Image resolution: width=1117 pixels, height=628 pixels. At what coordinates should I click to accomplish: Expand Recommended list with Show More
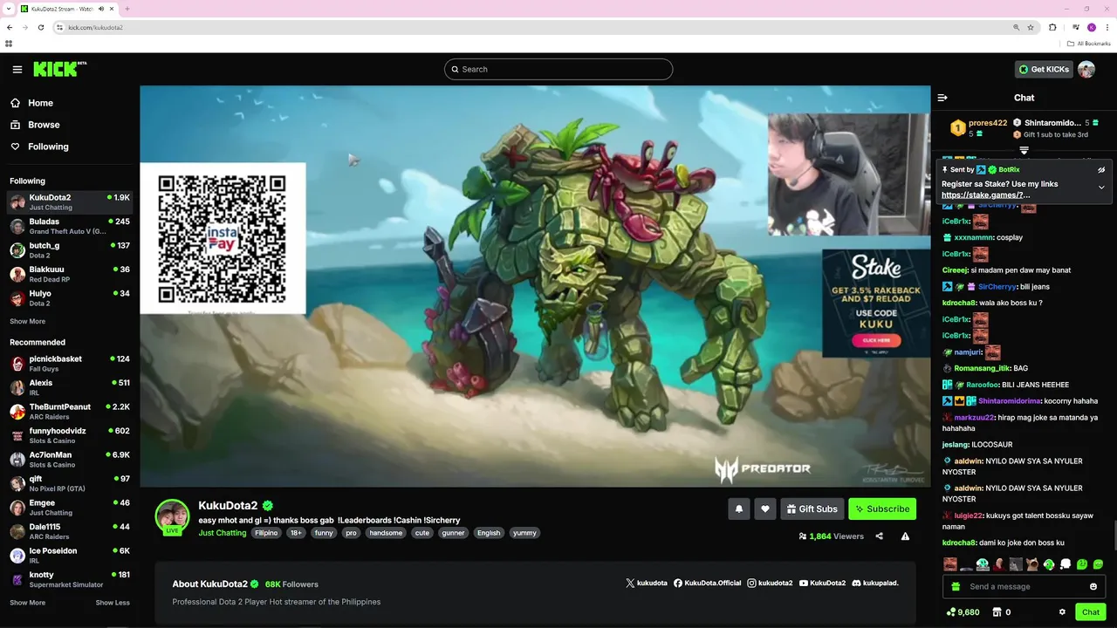click(x=27, y=603)
